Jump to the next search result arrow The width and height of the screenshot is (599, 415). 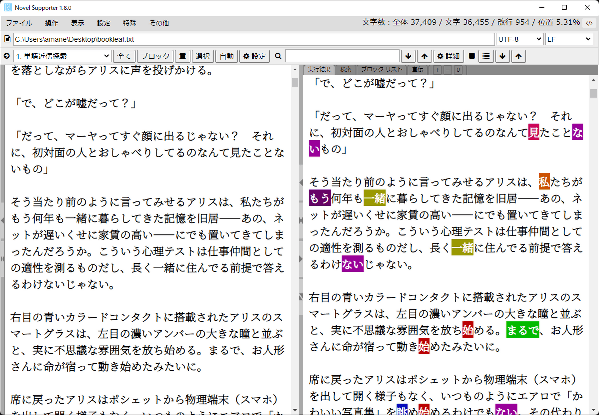click(408, 56)
